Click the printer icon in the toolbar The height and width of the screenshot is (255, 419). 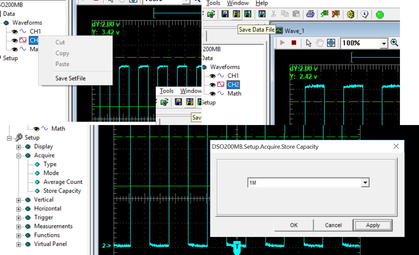[310, 14]
